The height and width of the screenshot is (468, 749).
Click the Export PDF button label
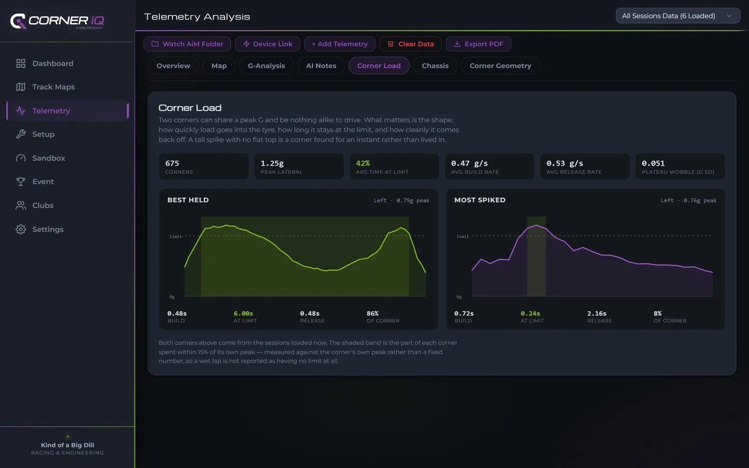pos(484,44)
